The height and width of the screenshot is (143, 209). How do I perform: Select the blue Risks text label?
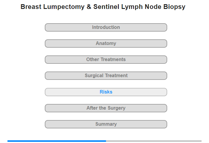click(106, 92)
